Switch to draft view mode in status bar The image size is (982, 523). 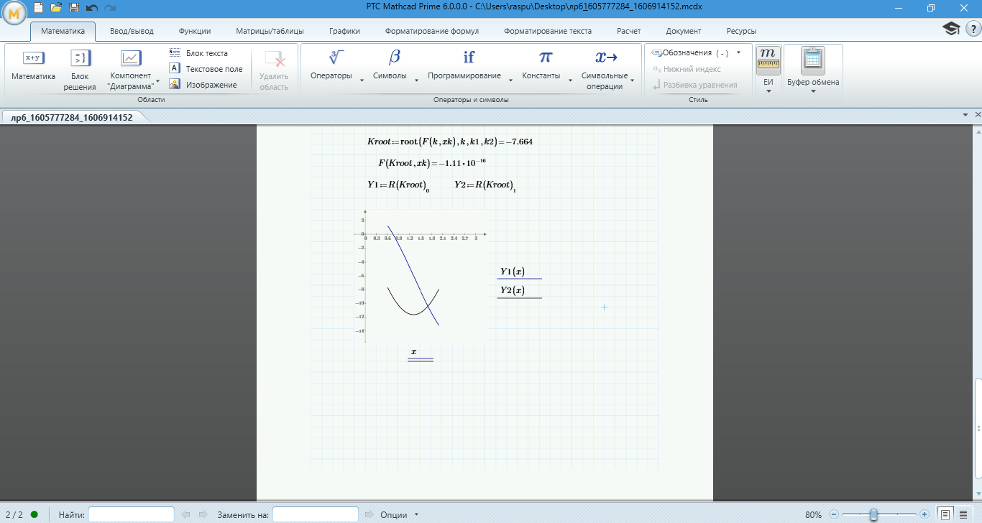tap(963, 514)
